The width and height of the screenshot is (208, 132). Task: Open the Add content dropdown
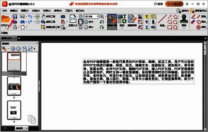pos(122,28)
